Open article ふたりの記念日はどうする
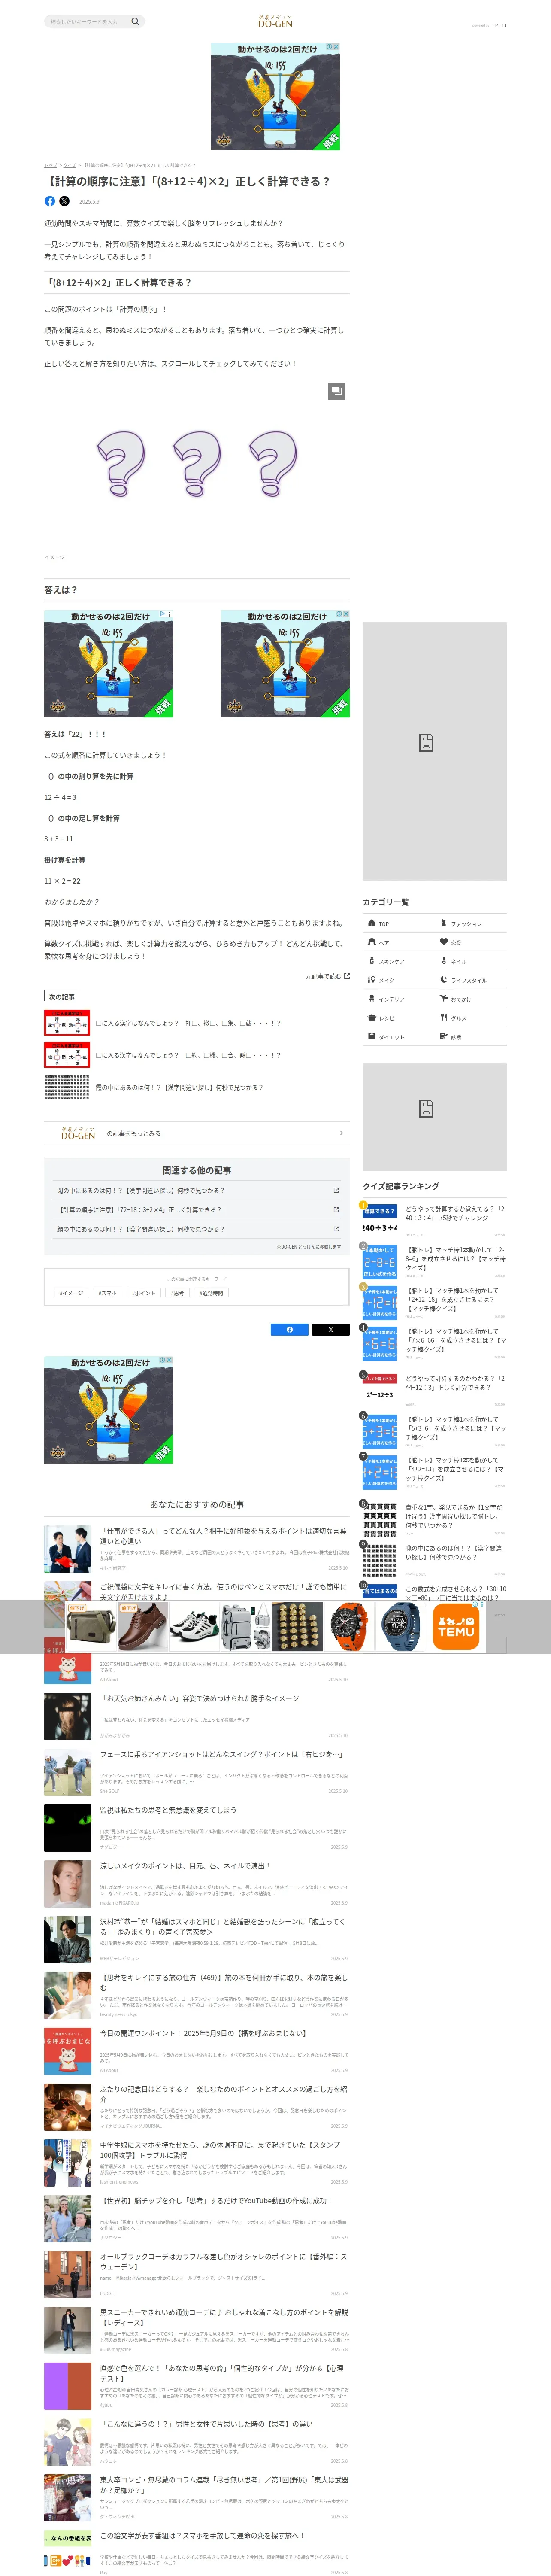The width and height of the screenshot is (551, 2576). coord(197,2108)
